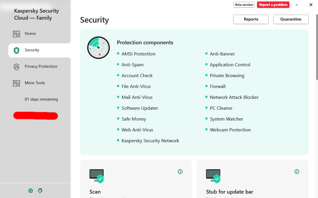Open the Webcam Protection component
Viewport: 318px width, 198px height.
point(230,130)
